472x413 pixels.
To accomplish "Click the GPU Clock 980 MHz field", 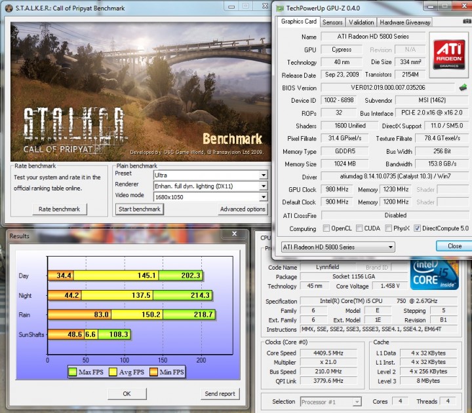I will (336, 189).
